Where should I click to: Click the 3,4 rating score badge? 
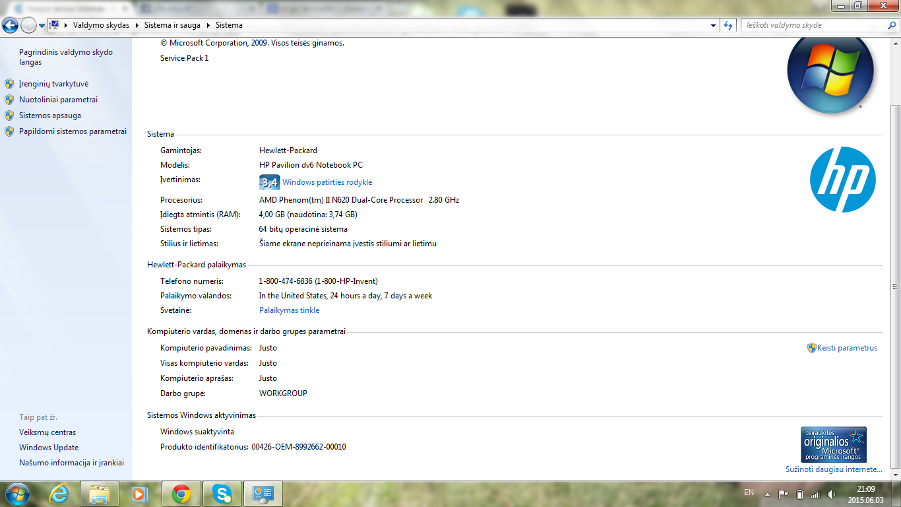pyautogui.click(x=270, y=182)
